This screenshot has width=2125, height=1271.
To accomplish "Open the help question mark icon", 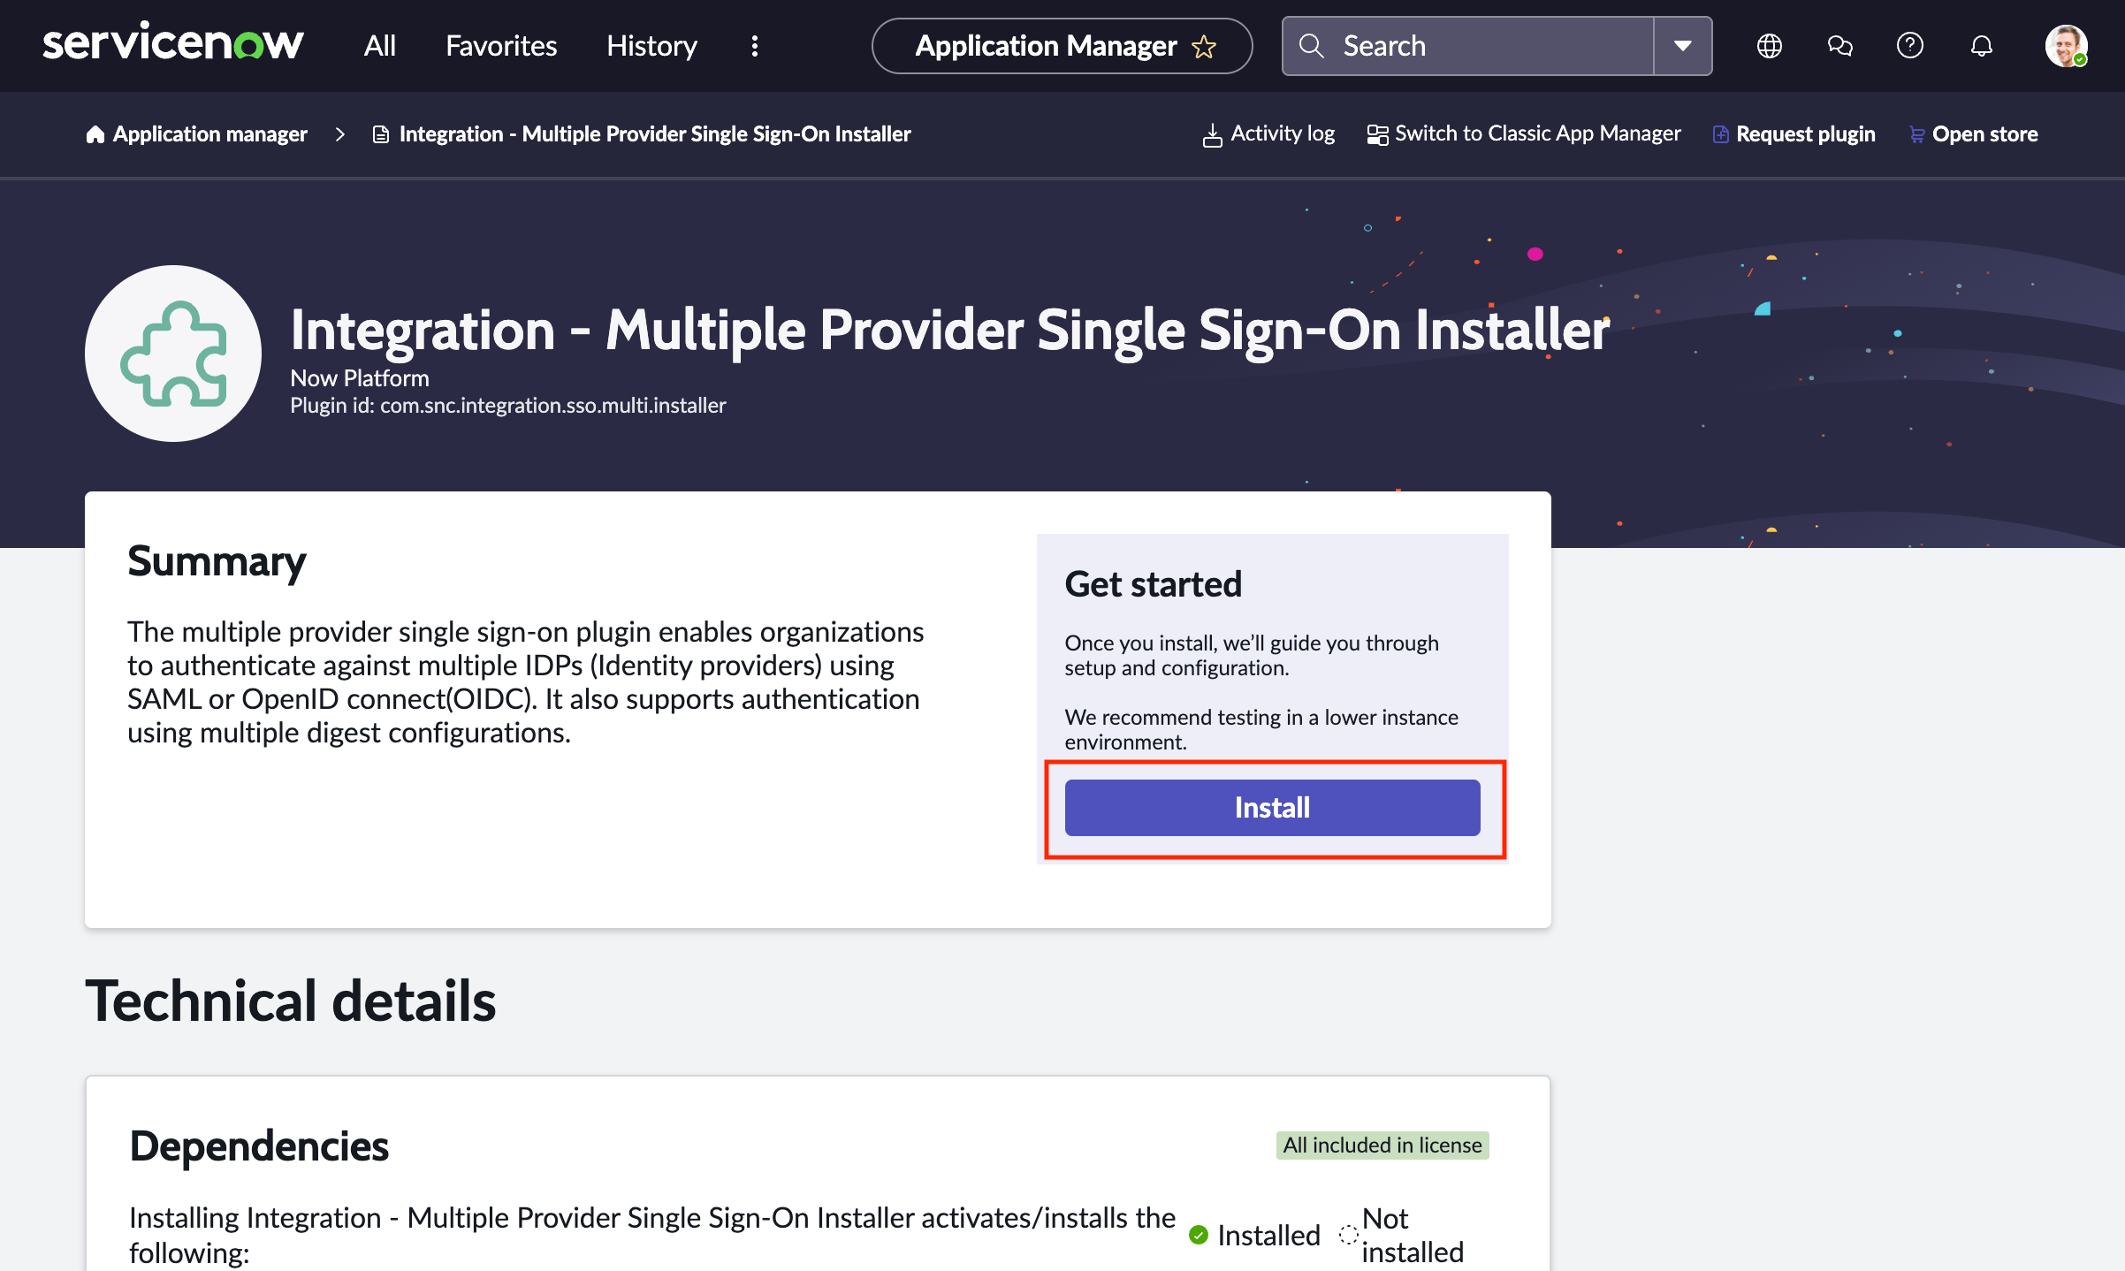I will [x=1909, y=45].
